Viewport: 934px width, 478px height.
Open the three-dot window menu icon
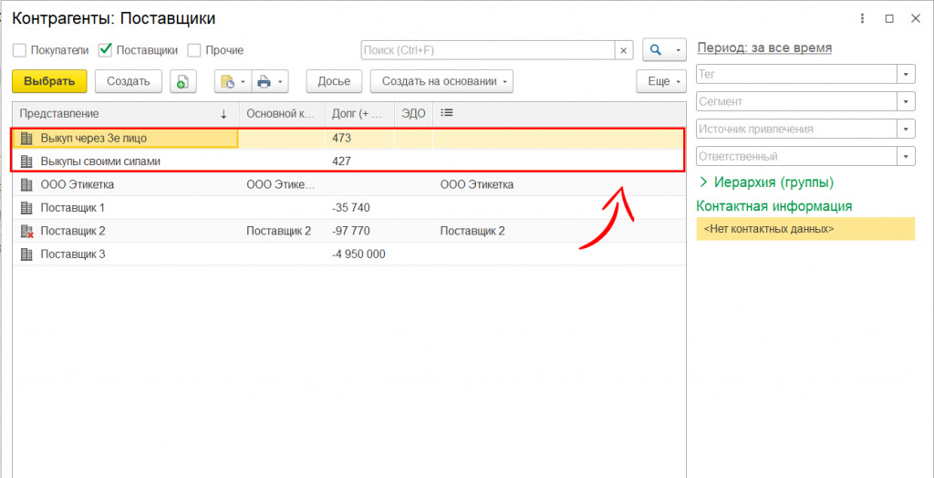coord(863,18)
